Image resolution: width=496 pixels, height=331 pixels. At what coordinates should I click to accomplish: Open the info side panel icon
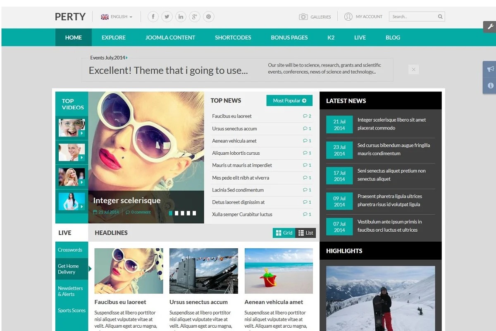[x=490, y=86]
